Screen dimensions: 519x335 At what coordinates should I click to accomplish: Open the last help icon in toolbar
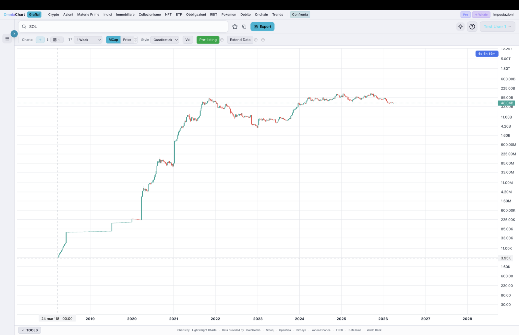coord(263,40)
